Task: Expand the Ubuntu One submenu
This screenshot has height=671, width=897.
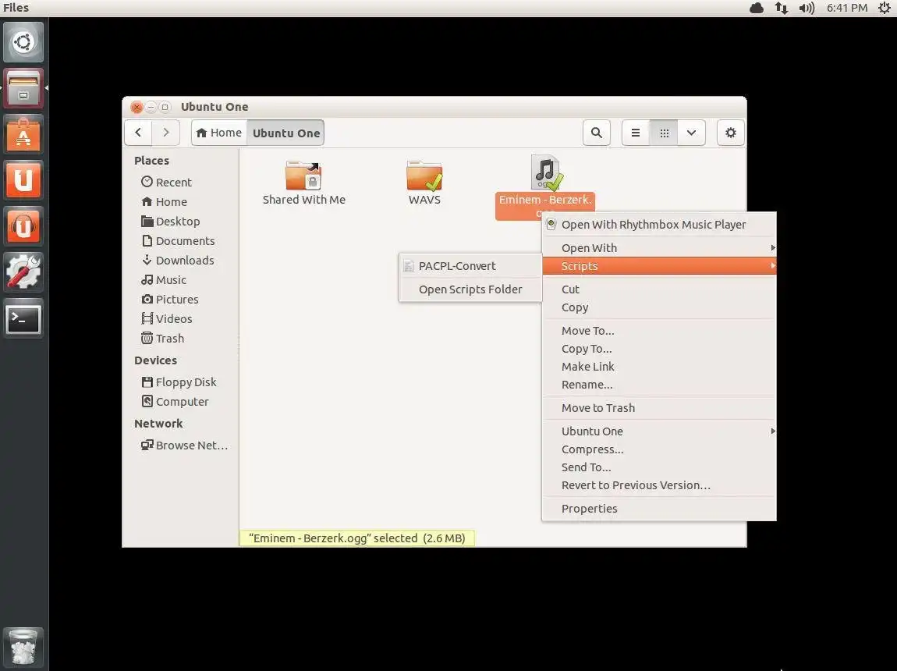Action: coord(659,431)
